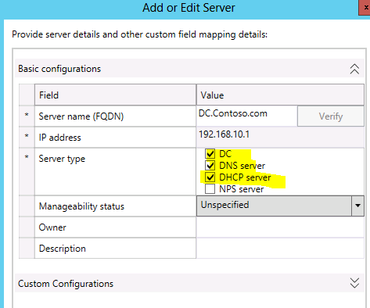
Task: Collapse the Basic configurations section
Action: (x=354, y=69)
